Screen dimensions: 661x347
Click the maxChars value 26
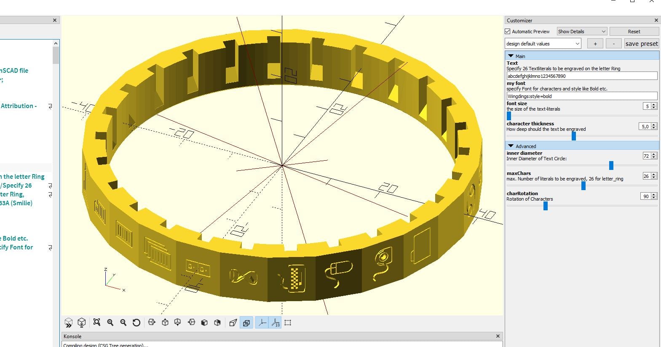coord(646,176)
